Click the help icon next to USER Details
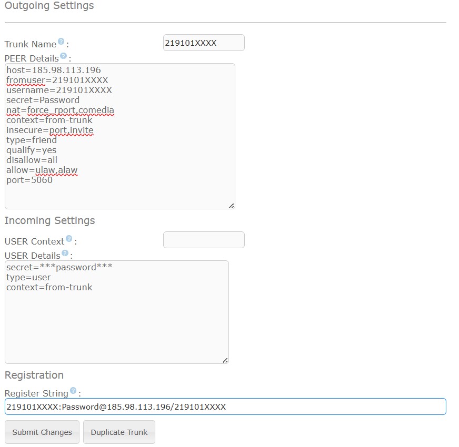459x447 pixels. (65, 253)
